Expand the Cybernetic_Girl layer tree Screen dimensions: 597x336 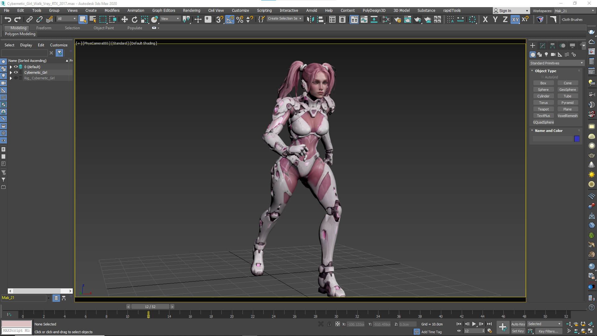[x=11, y=72]
